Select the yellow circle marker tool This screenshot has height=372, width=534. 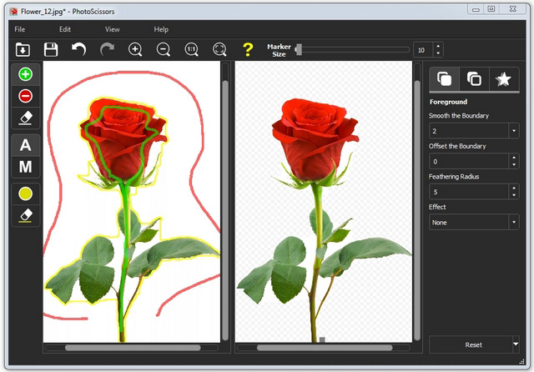click(x=25, y=194)
